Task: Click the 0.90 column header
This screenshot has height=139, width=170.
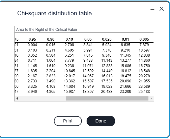Action: click(51, 39)
